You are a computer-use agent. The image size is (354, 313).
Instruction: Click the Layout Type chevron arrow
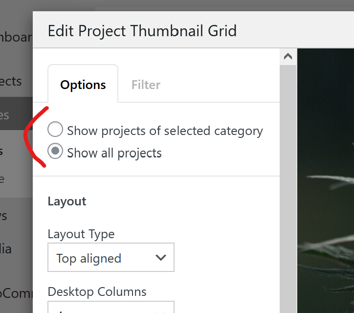tap(160, 258)
